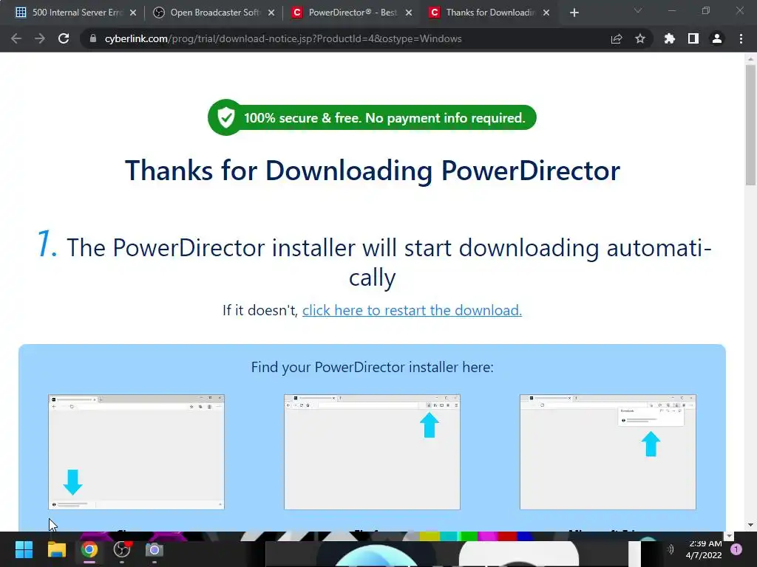
Task: Click the Firefox download location thumbnail
Action: pyautogui.click(x=372, y=452)
